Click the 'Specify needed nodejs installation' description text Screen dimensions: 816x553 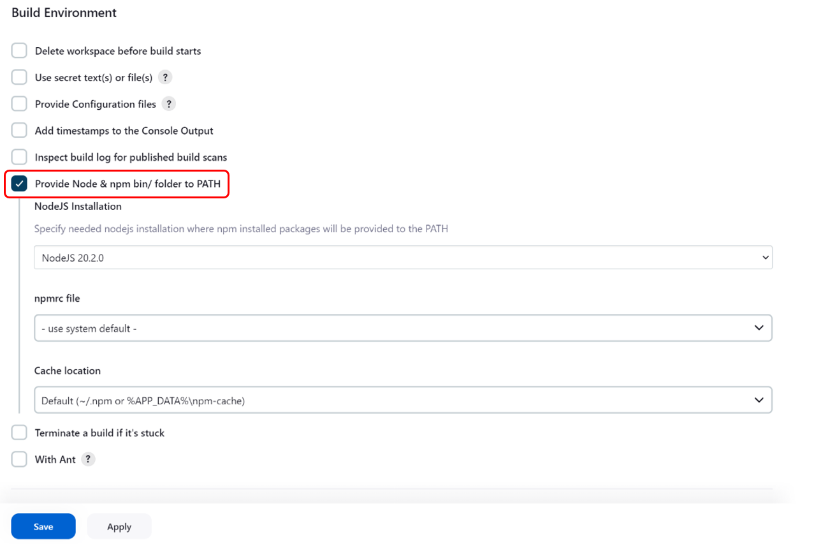(x=241, y=228)
